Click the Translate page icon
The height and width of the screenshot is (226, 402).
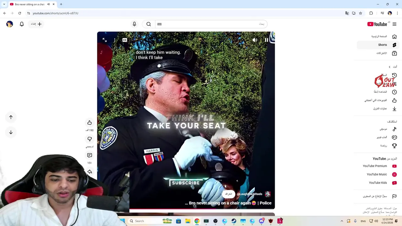(x=347, y=13)
